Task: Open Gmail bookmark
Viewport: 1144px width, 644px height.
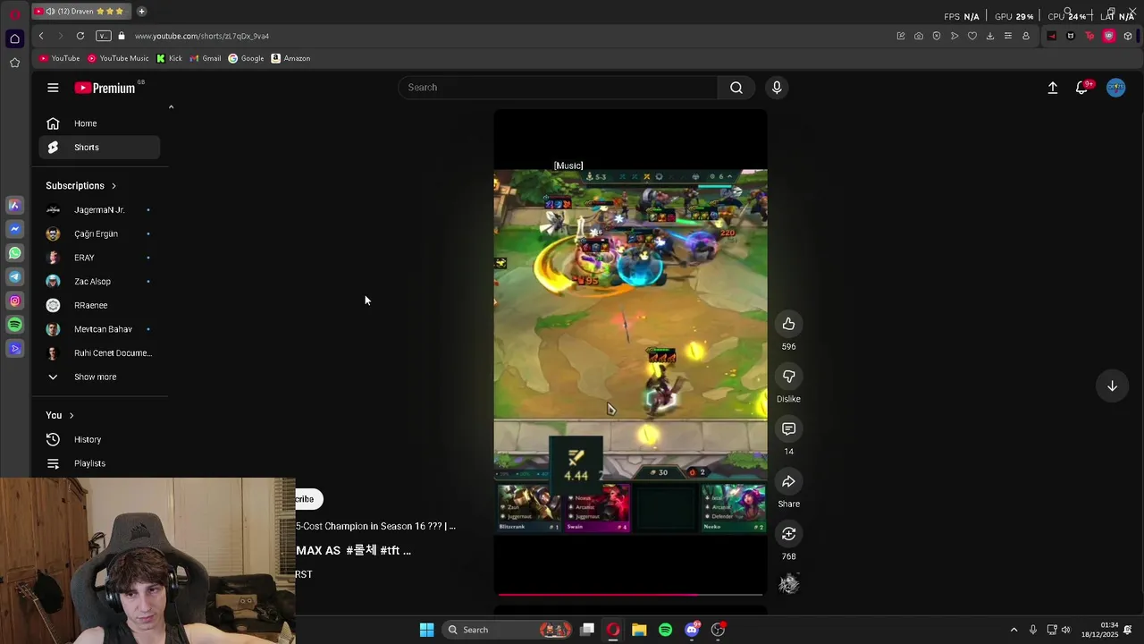Action: coord(205,58)
